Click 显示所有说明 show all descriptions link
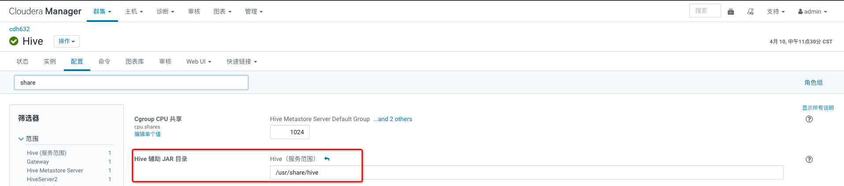 (x=818, y=108)
